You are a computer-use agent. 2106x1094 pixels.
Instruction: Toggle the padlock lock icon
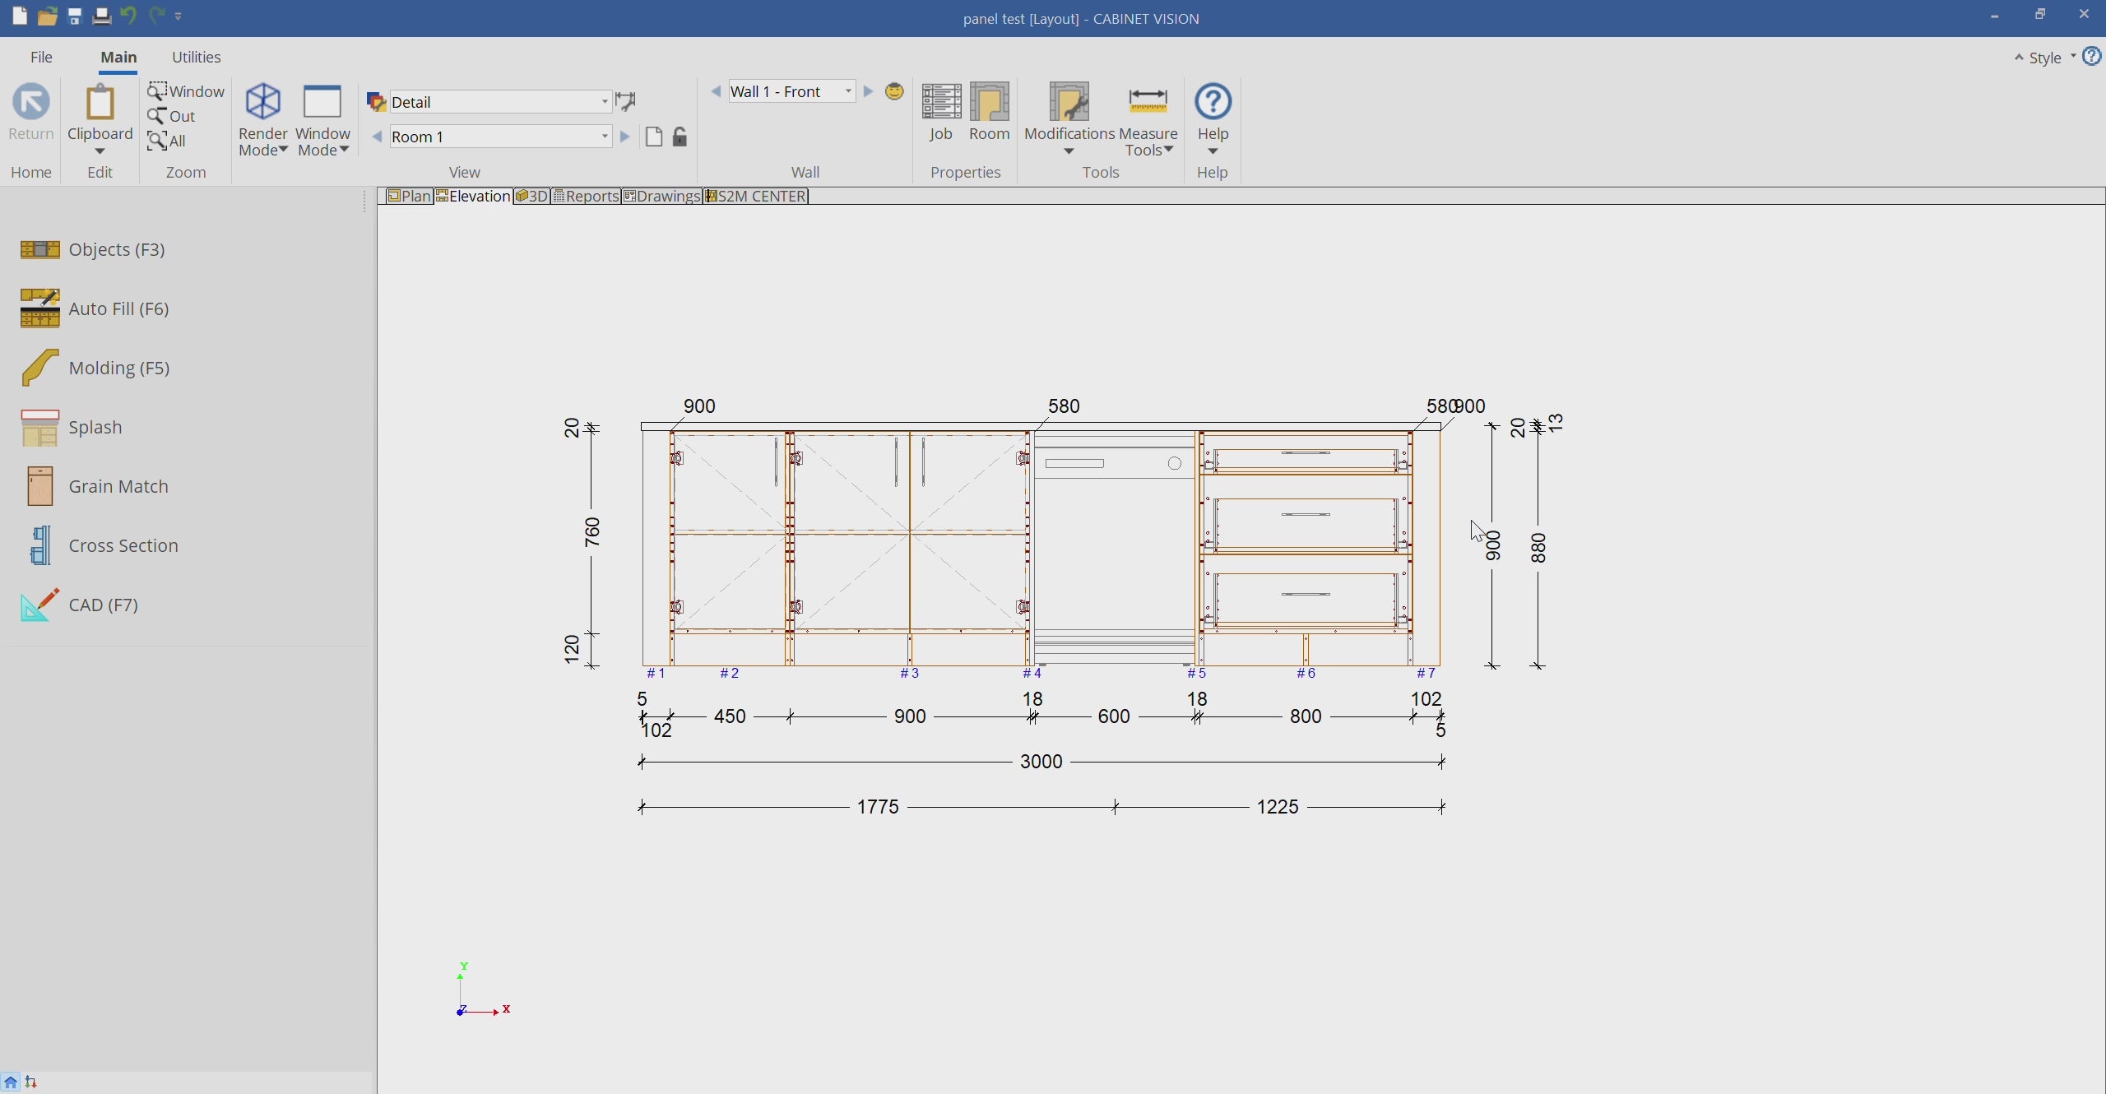tap(680, 137)
